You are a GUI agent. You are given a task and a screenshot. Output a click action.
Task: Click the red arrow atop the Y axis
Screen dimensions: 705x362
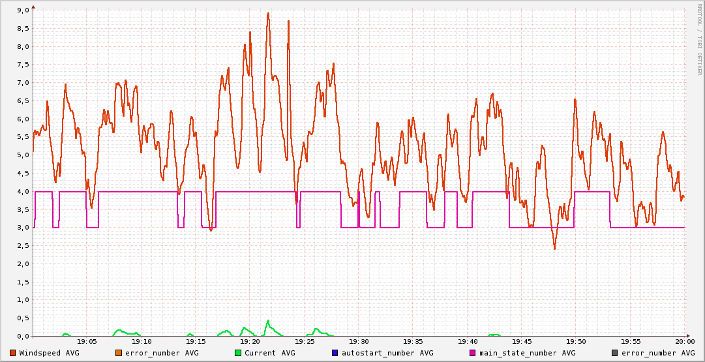[x=33, y=7]
